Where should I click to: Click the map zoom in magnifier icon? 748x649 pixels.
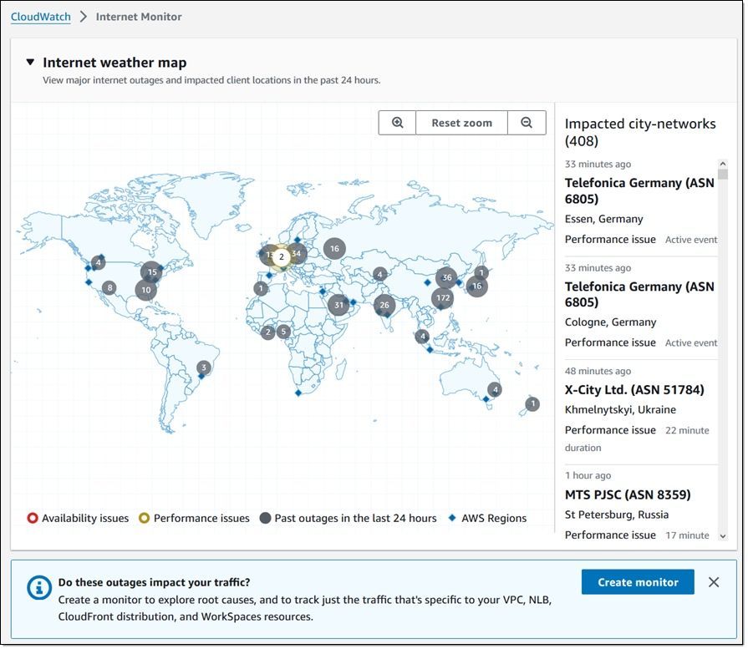coord(397,123)
